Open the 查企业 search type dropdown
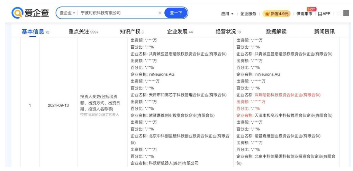This screenshot has height=171, width=353. click(x=67, y=13)
